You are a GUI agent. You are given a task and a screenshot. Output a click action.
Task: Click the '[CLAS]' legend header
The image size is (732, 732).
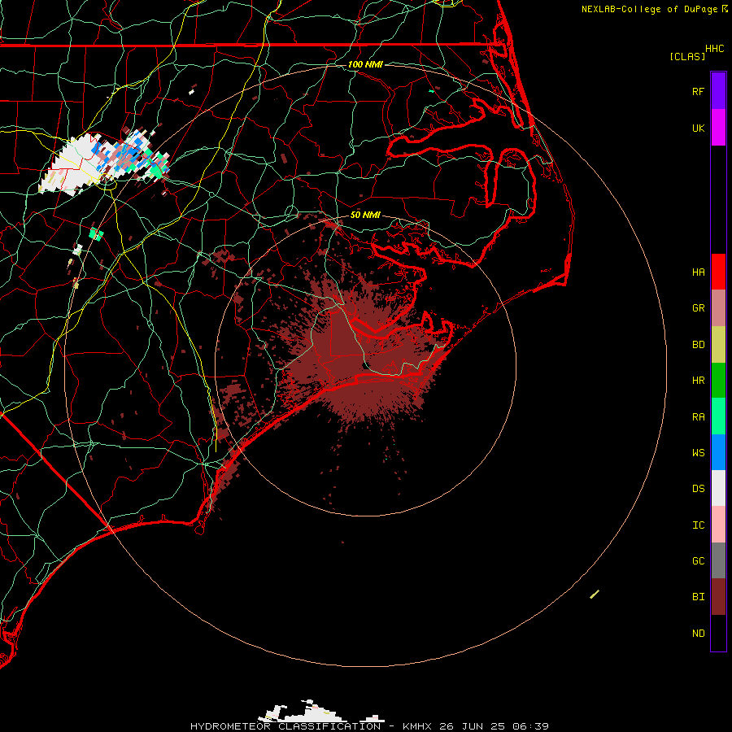[x=687, y=56]
